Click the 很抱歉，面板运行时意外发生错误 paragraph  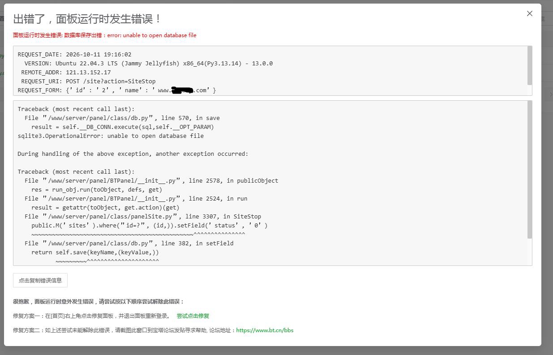click(99, 301)
